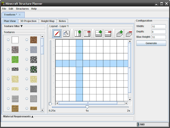Pick the smooth light gray stone texture

point(34,50)
